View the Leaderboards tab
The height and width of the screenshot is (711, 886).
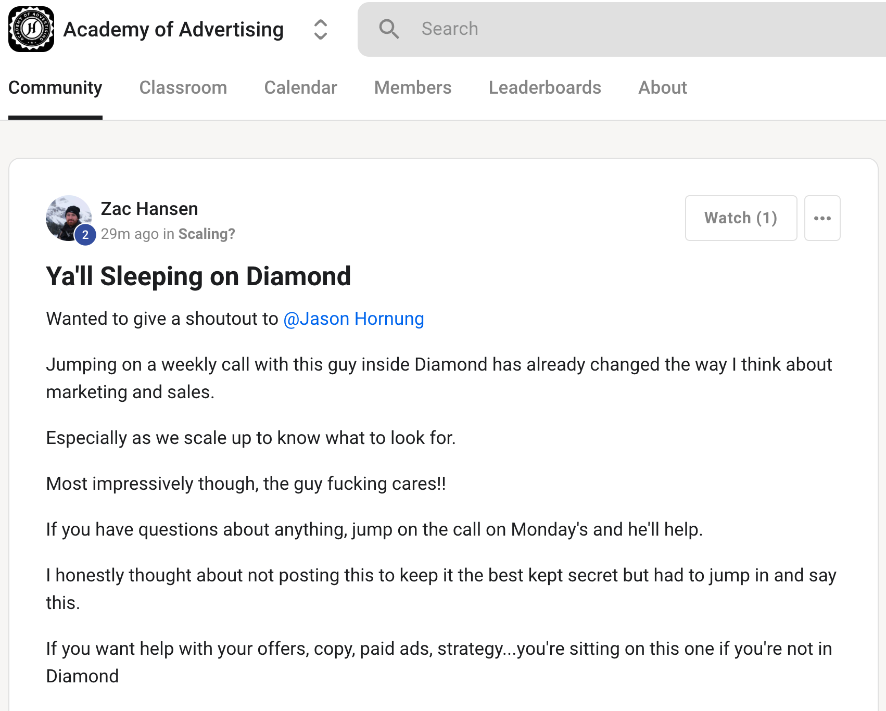click(x=545, y=87)
